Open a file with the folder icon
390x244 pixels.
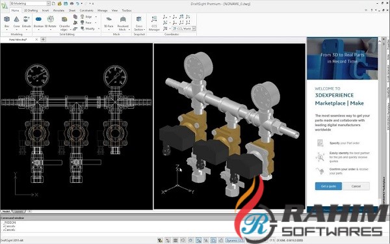(60, 3)
